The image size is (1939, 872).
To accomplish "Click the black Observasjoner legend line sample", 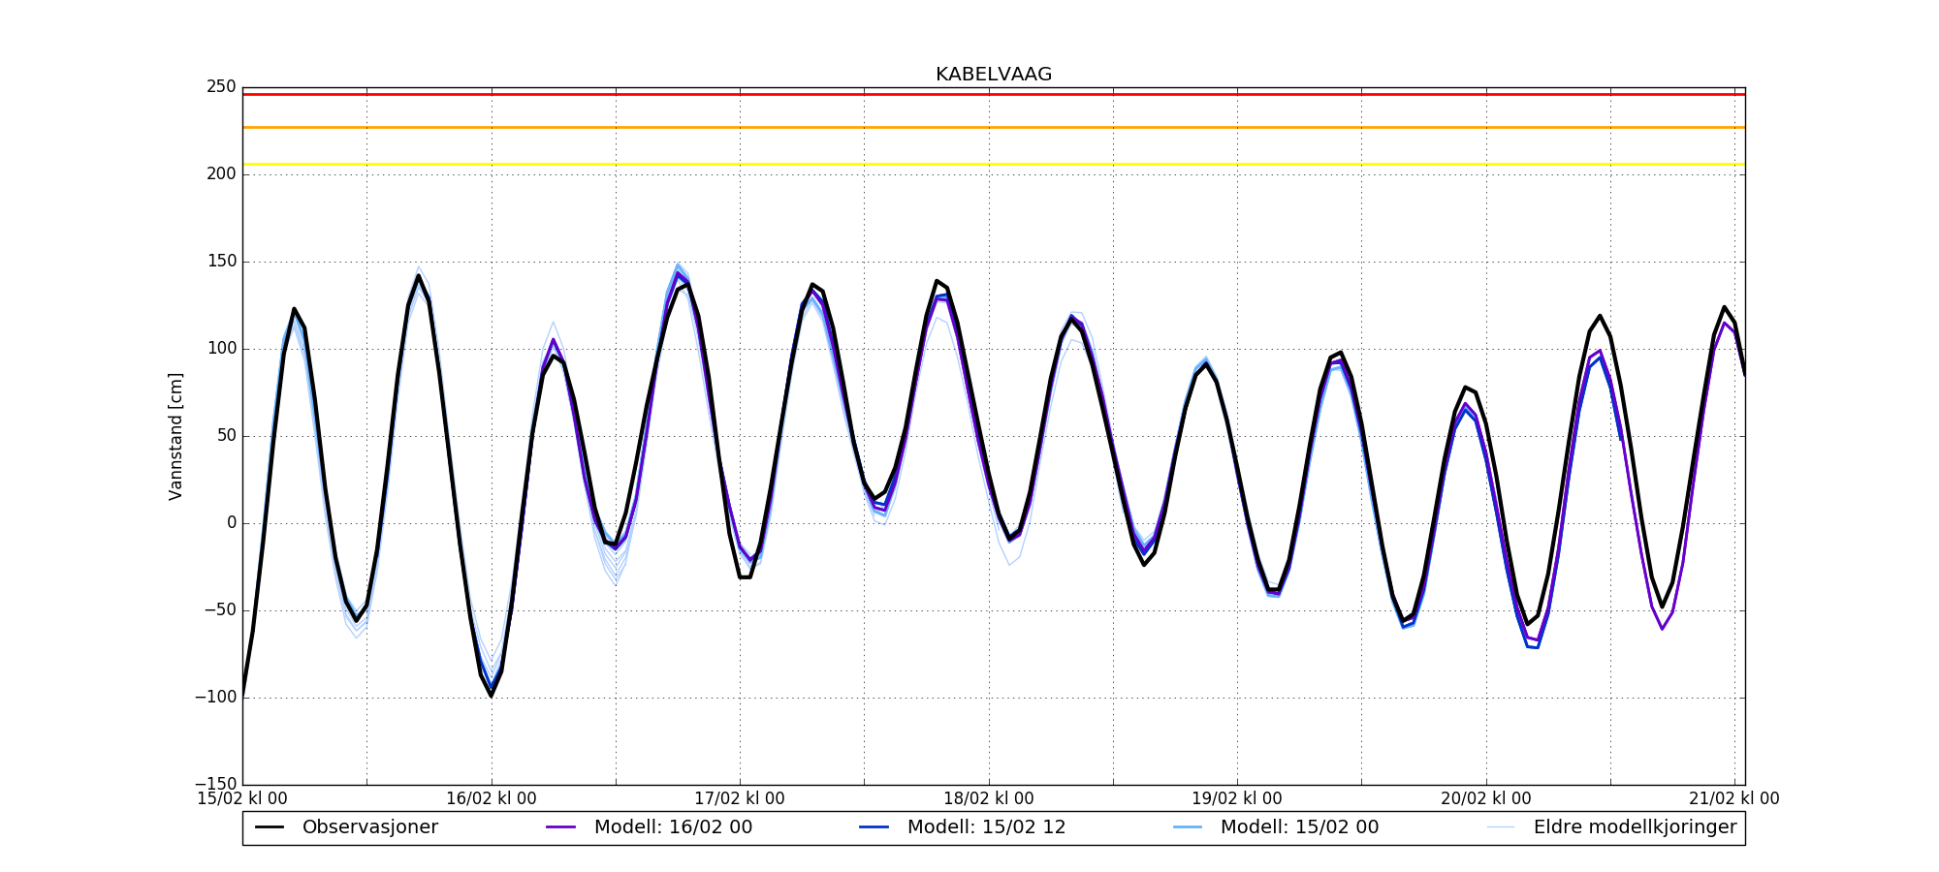I will pos(270,827).
